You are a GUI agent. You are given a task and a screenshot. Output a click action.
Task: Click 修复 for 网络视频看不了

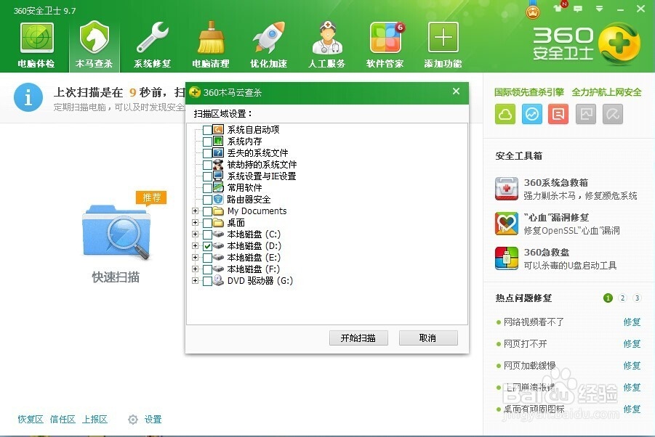click(x=632, y=322)
